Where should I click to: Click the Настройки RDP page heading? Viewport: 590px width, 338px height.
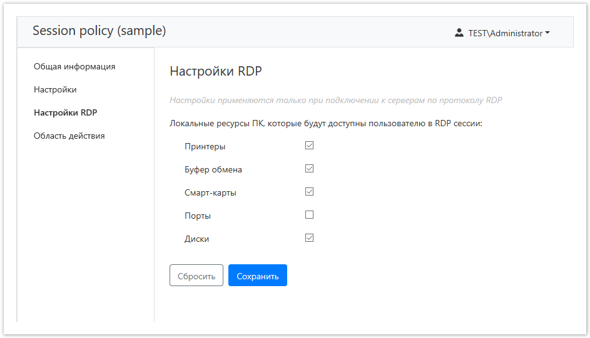pyautogui.click(x=215, y=71)
